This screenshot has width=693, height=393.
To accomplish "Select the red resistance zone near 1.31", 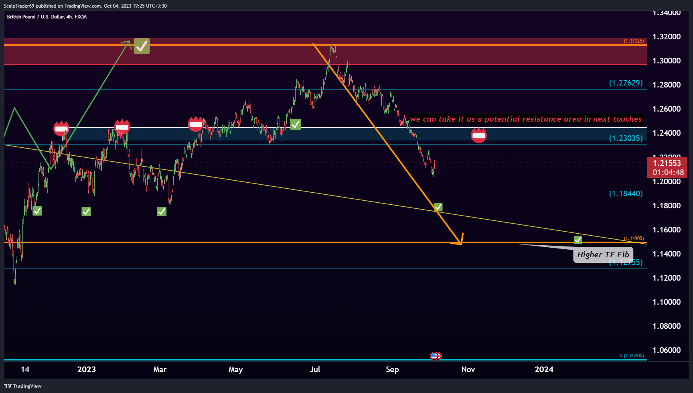I will (326, 51).
